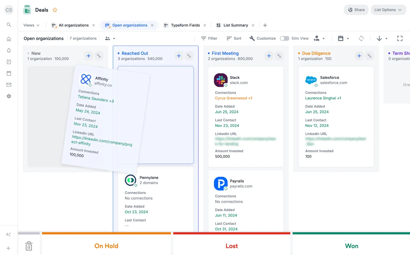Click the 7 organizations count label
This screenshot has width=410, height=255.
[x=83, y=38]
